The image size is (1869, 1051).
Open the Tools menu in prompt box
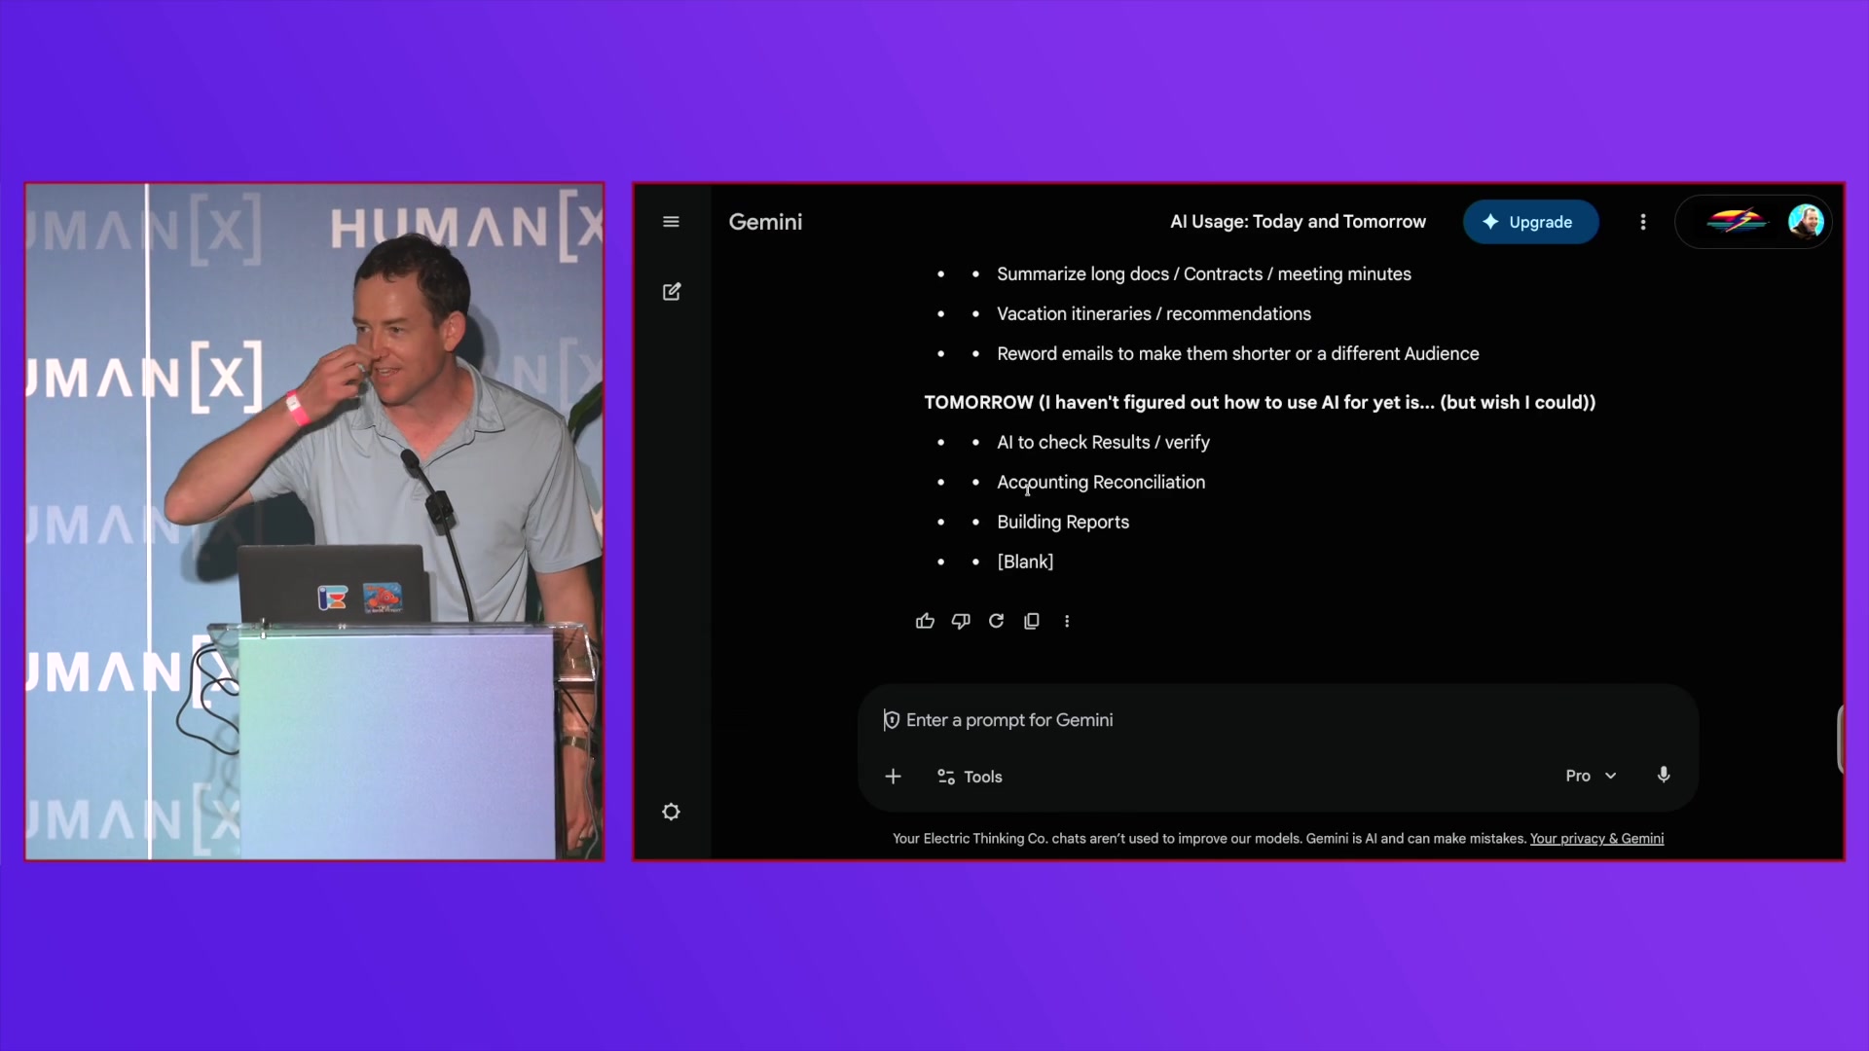[970, 777]
